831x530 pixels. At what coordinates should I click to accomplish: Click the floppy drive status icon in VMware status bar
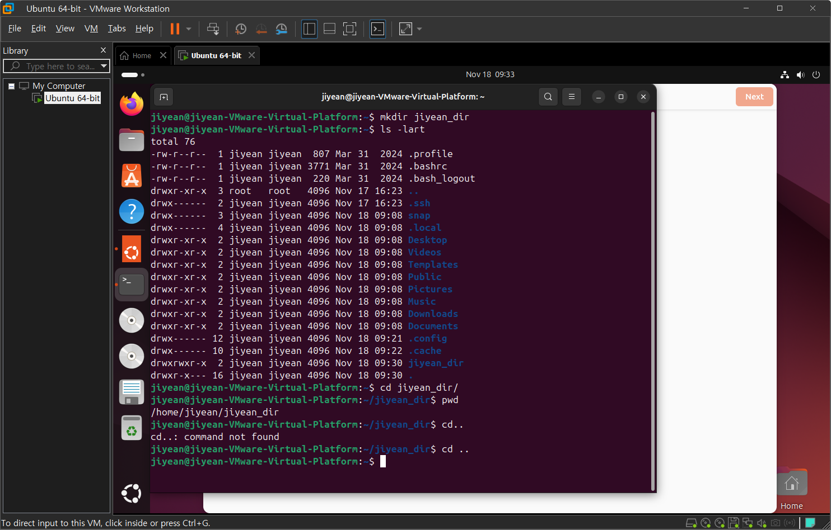pos(734,523)
